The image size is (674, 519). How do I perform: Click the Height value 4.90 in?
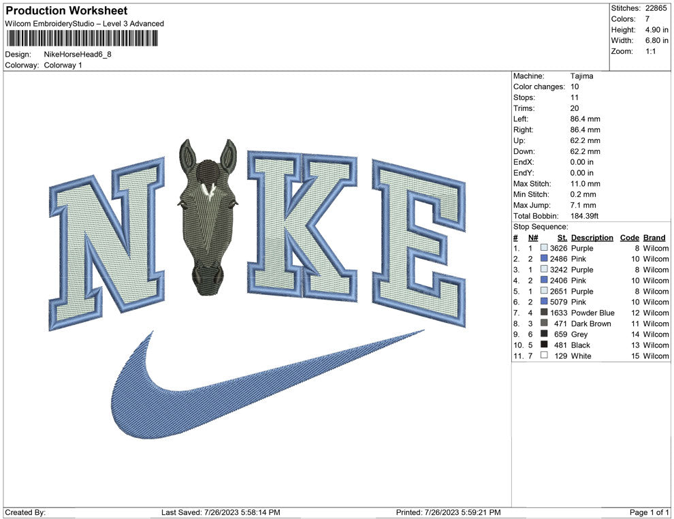[x=657, y=30]
